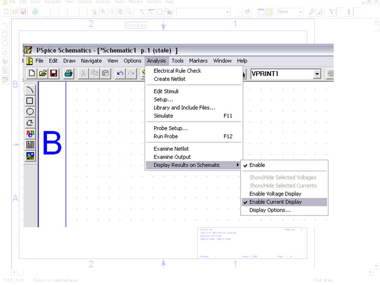Click the horizontal scrollbar right arrow
This screenshot has width=380, height=285.
pos(370,272)
